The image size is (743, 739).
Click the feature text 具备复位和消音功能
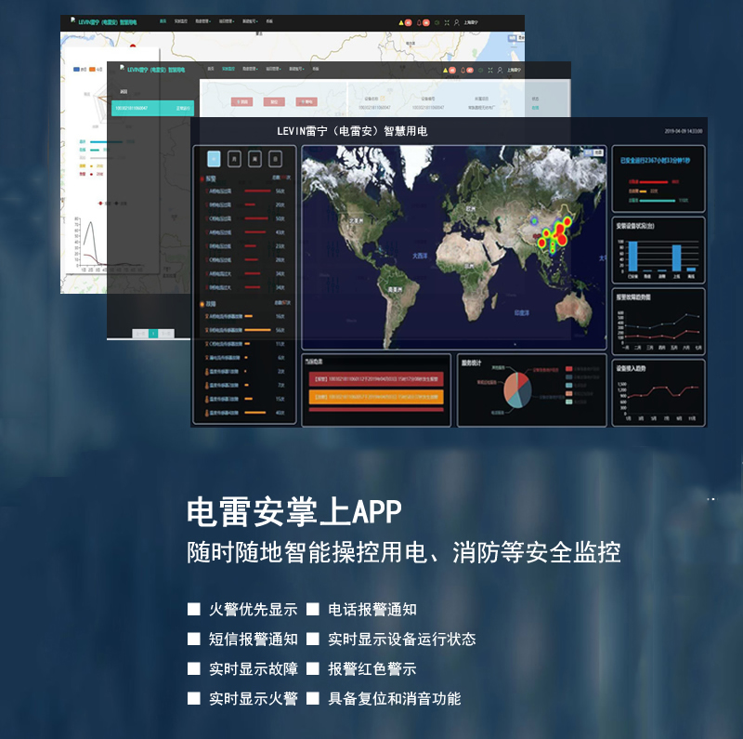[395, 699]
